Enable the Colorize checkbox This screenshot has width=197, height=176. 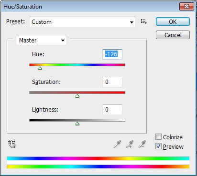tap(158, 137)
